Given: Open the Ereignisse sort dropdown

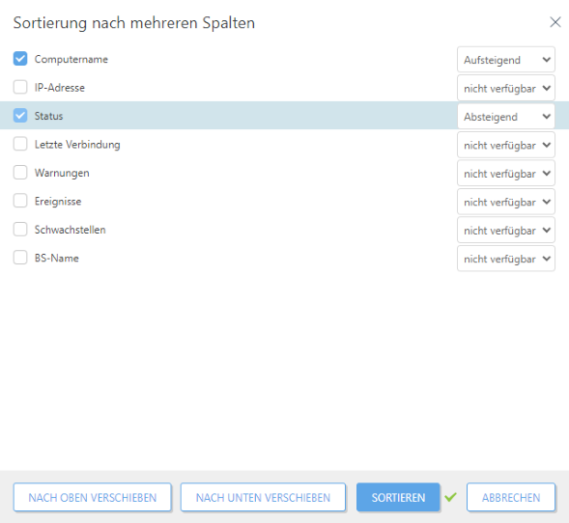Looking at the screenshot, I should tap(506, 202).
